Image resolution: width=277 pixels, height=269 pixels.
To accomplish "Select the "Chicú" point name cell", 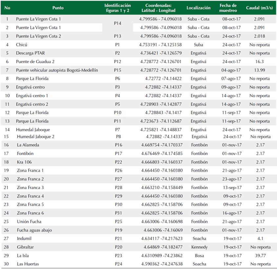I will click(x=22, y=45).
